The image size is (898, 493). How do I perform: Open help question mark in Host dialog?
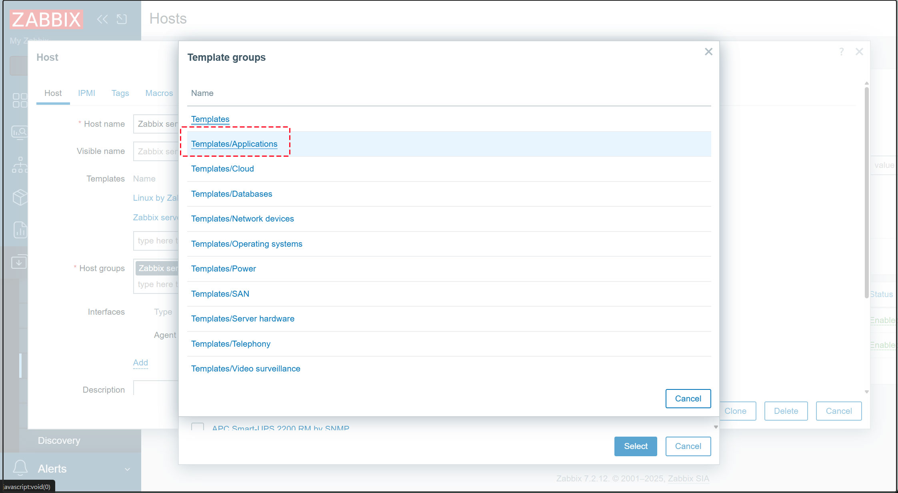[x=841, y=52]
